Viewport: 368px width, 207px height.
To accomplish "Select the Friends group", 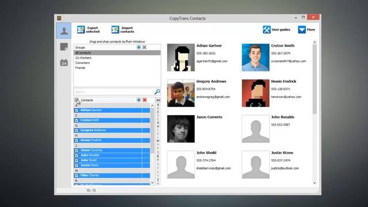I will click(x=117, y=68).
